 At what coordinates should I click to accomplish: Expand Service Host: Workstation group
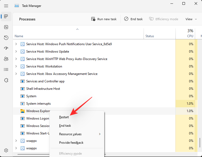pos(16,66)
